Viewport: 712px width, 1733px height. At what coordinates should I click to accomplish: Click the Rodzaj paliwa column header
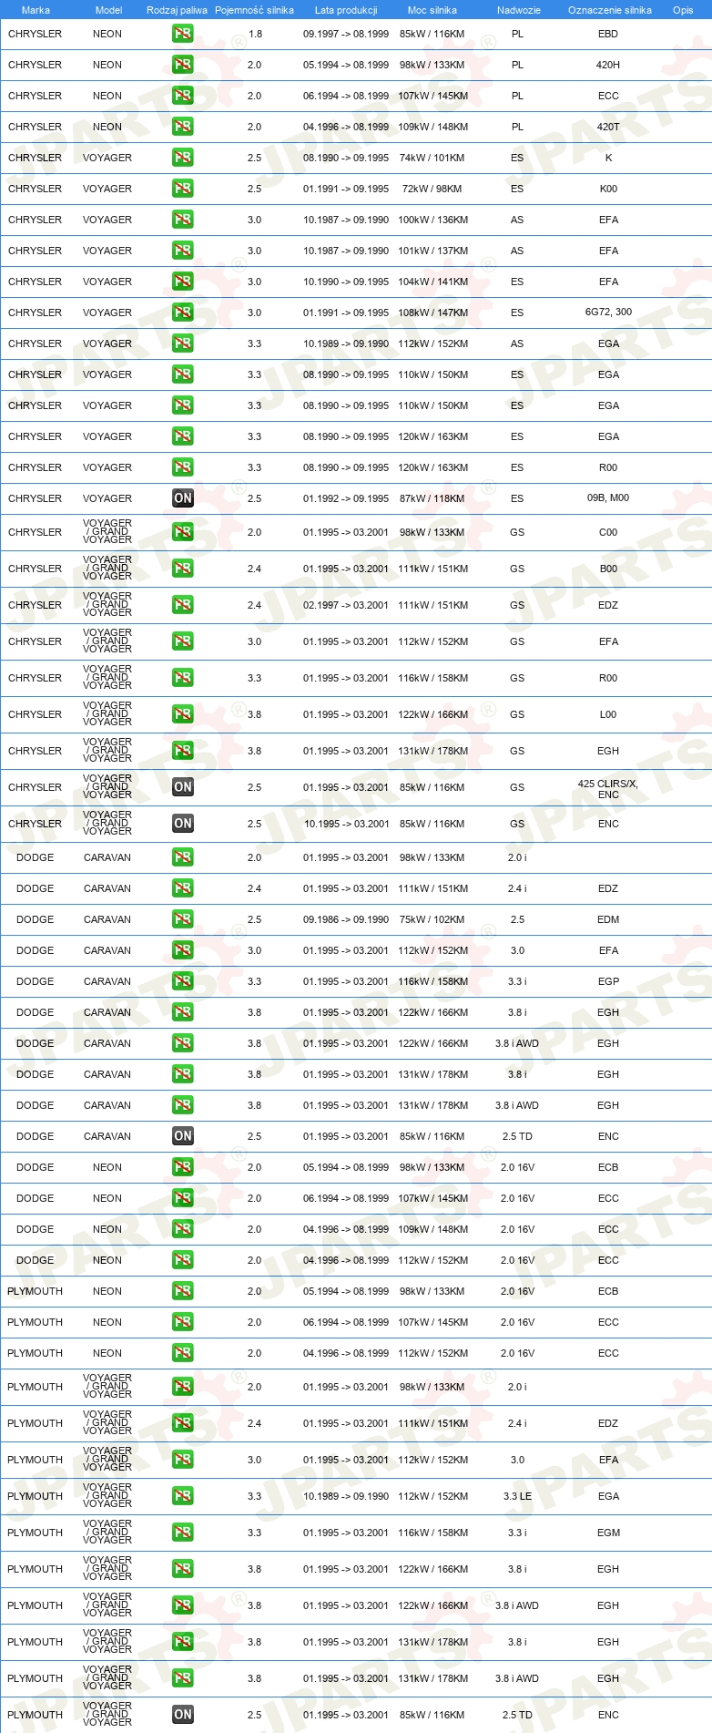[177, 10]
